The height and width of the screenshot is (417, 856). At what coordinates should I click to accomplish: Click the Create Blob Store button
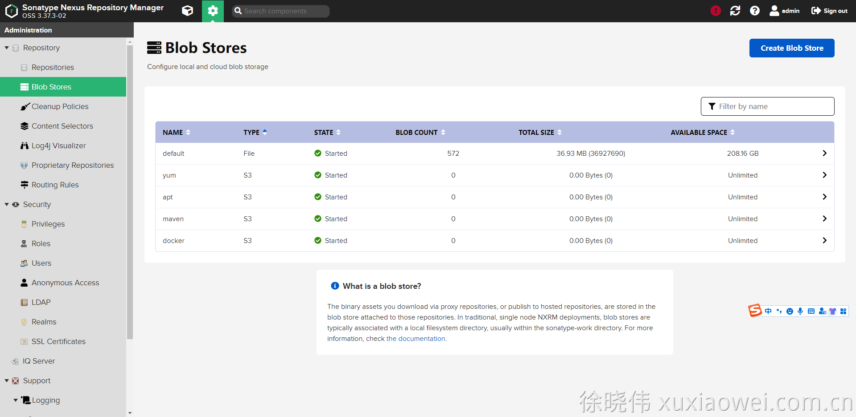[791, 48]
